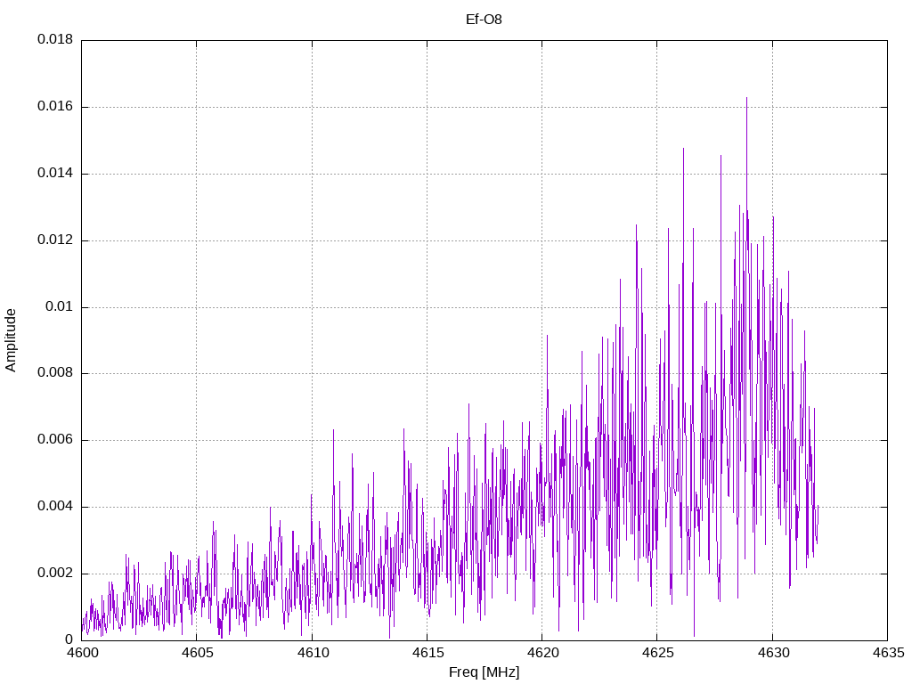Image resolution: width=912 pixels, height=684 pixels.
Task: Click the 0.004 y-axis tick label
Action: 55,507
